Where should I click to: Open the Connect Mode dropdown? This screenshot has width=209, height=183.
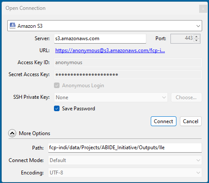(125, 160)
